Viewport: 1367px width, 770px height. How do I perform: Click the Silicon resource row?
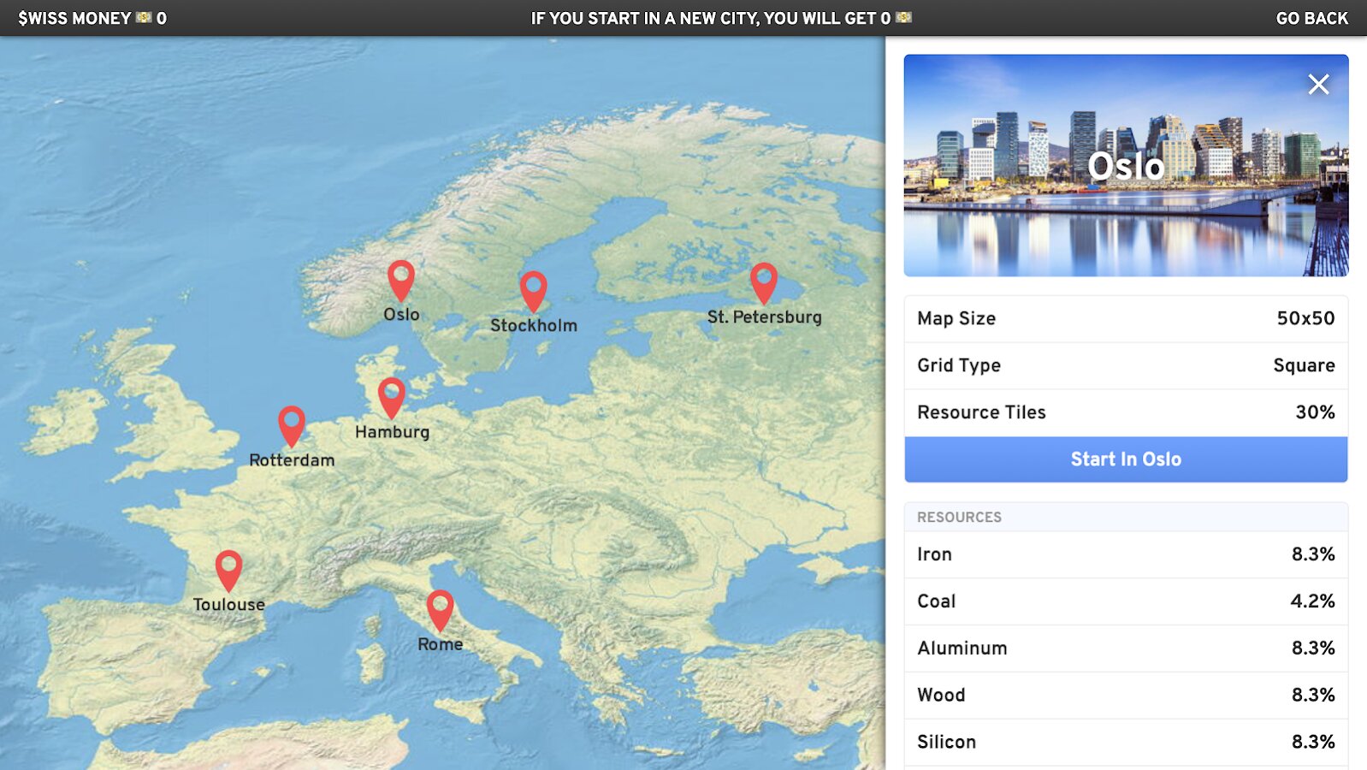[x=1126, y=742]
